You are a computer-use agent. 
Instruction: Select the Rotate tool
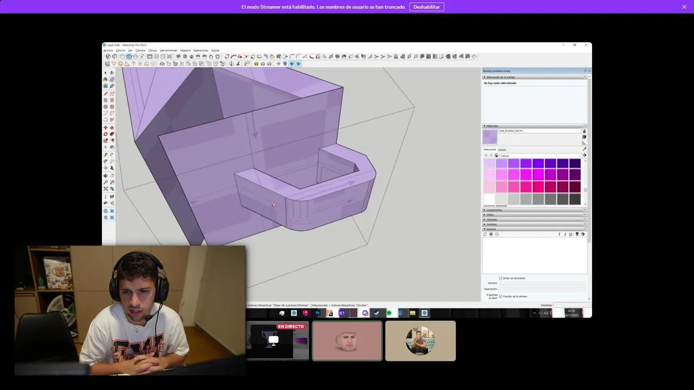click(106, 134)
